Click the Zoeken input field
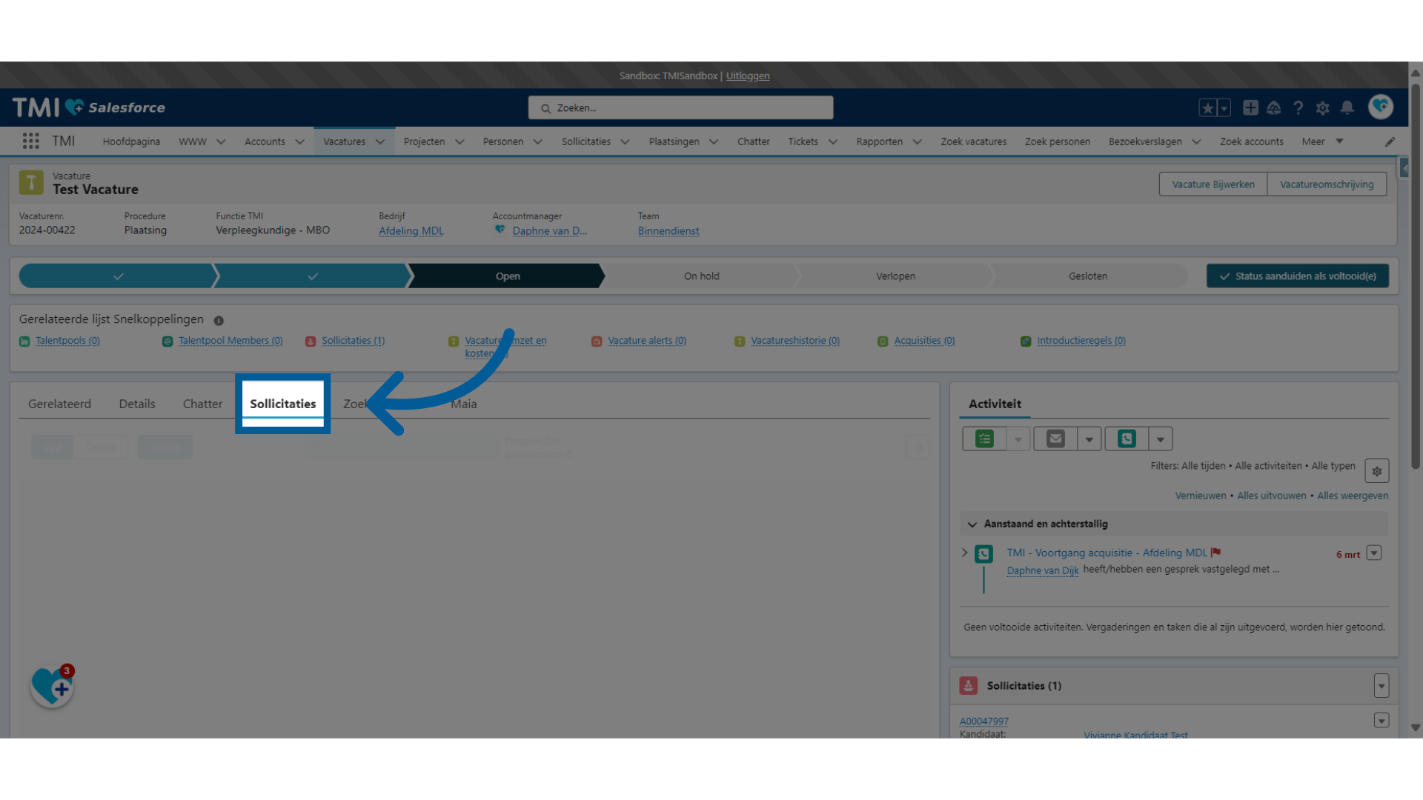The image size is (1423, 800). point(681,107)
